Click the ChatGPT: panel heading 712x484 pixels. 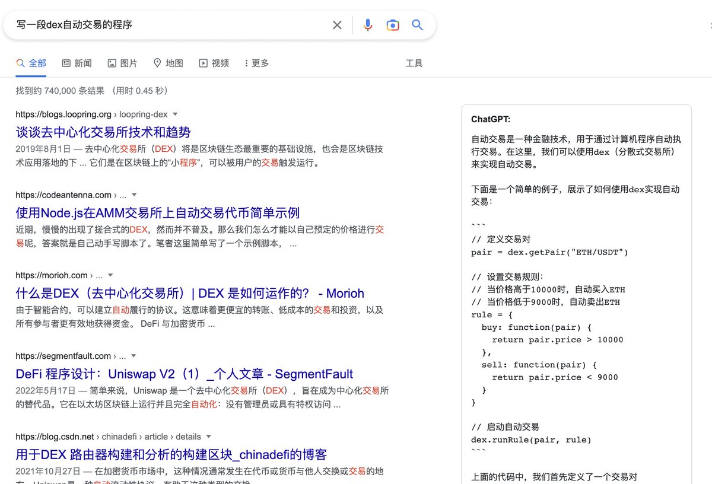(491, 119)
